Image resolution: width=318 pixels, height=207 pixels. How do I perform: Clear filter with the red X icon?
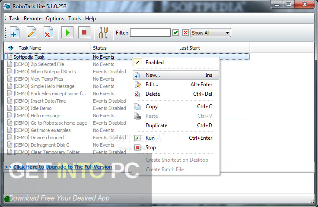(185, 33)
